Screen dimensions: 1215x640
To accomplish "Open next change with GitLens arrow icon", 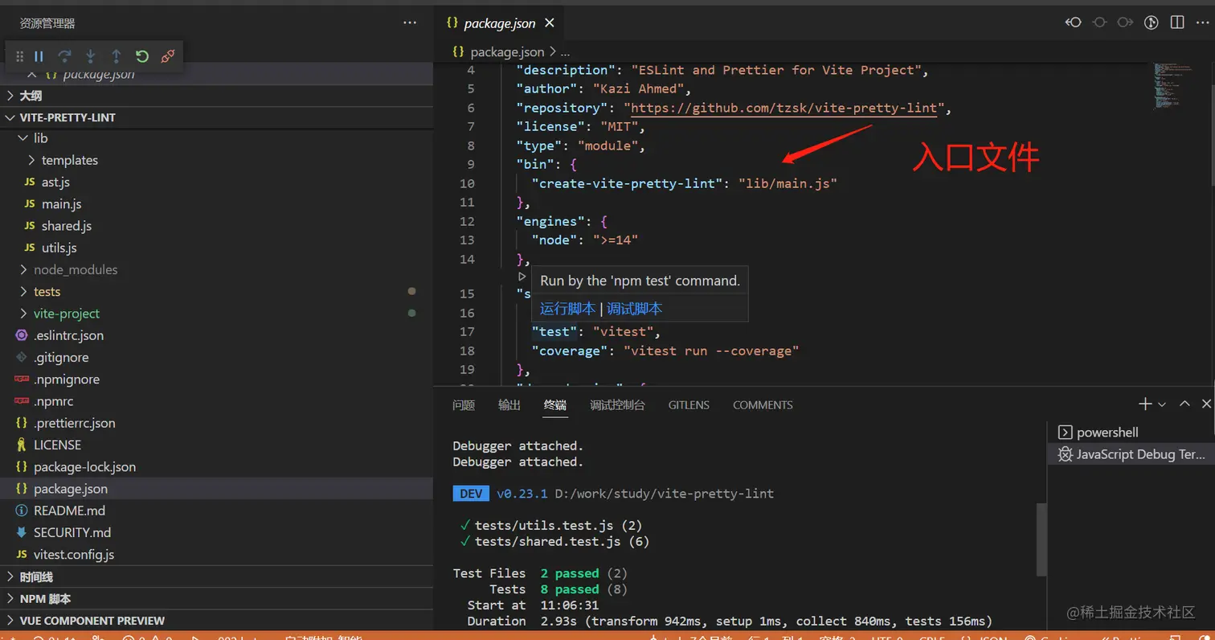I will [1125, 23].
